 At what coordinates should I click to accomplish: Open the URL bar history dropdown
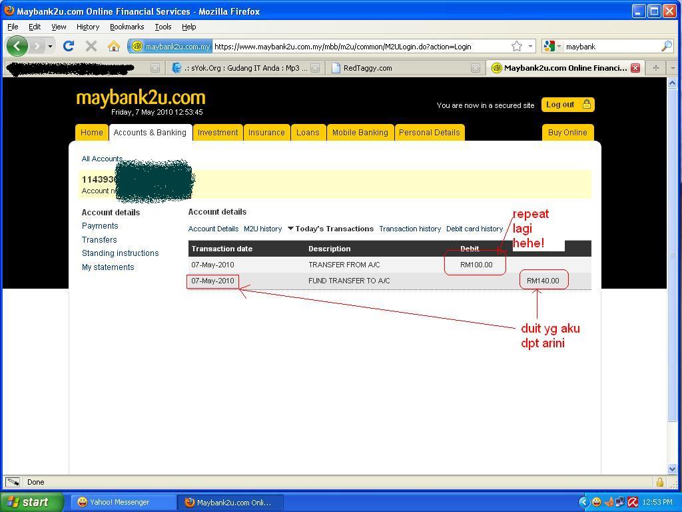click(530, 46)
